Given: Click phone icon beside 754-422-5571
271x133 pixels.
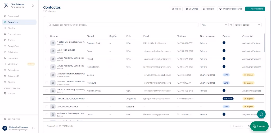Looking at the screenshot, I should pyautogui.click(x=179, y=43).
